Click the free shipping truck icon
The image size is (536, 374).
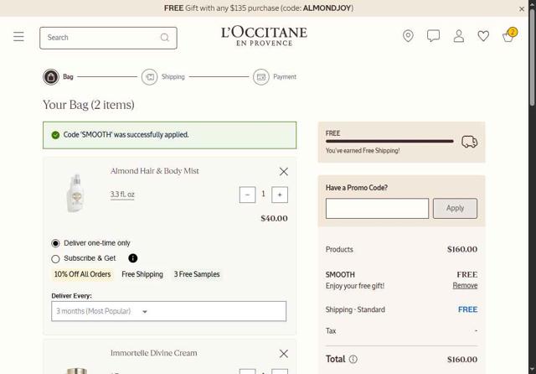pos(469,142)
